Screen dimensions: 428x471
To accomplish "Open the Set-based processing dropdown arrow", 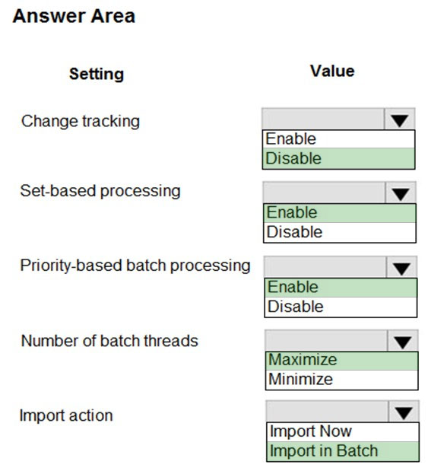I will point(401,193).
